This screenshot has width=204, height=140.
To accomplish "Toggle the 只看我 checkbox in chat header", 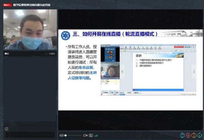I will pos(47,53).
